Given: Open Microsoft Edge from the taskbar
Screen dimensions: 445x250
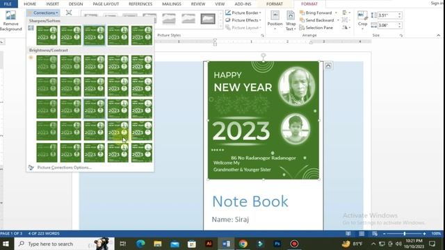Looking at the screenshot, I should click(x=140, y=244).
